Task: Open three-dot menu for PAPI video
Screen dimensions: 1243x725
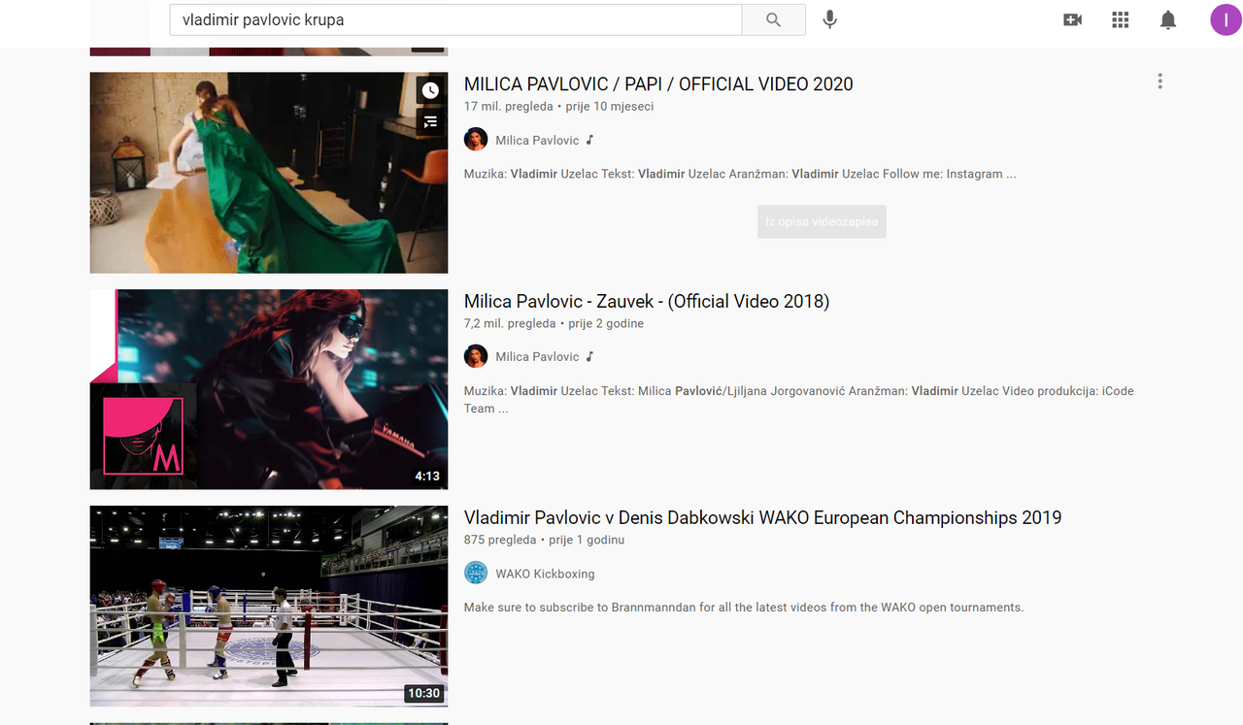Action: (1159, 82)
